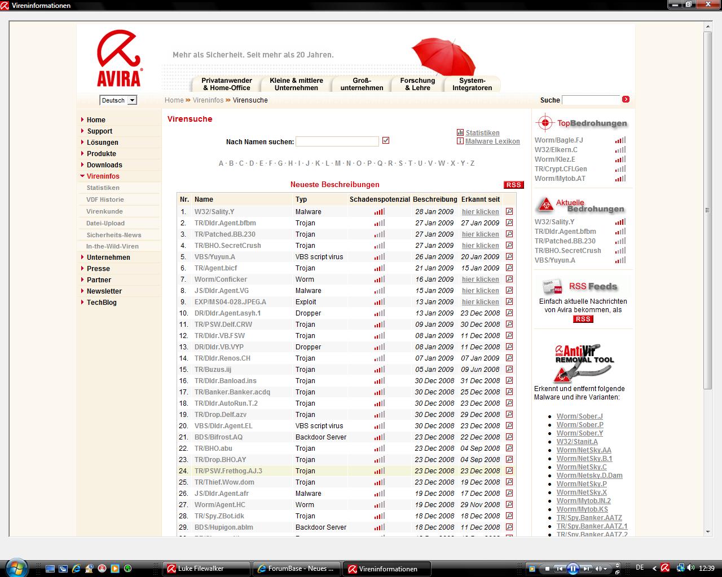Expand the Downloads sidebar item

pos(82,165)
